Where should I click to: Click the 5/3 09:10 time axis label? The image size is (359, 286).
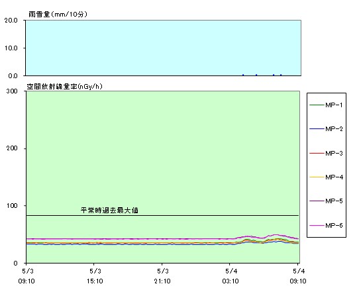point(26,276)
